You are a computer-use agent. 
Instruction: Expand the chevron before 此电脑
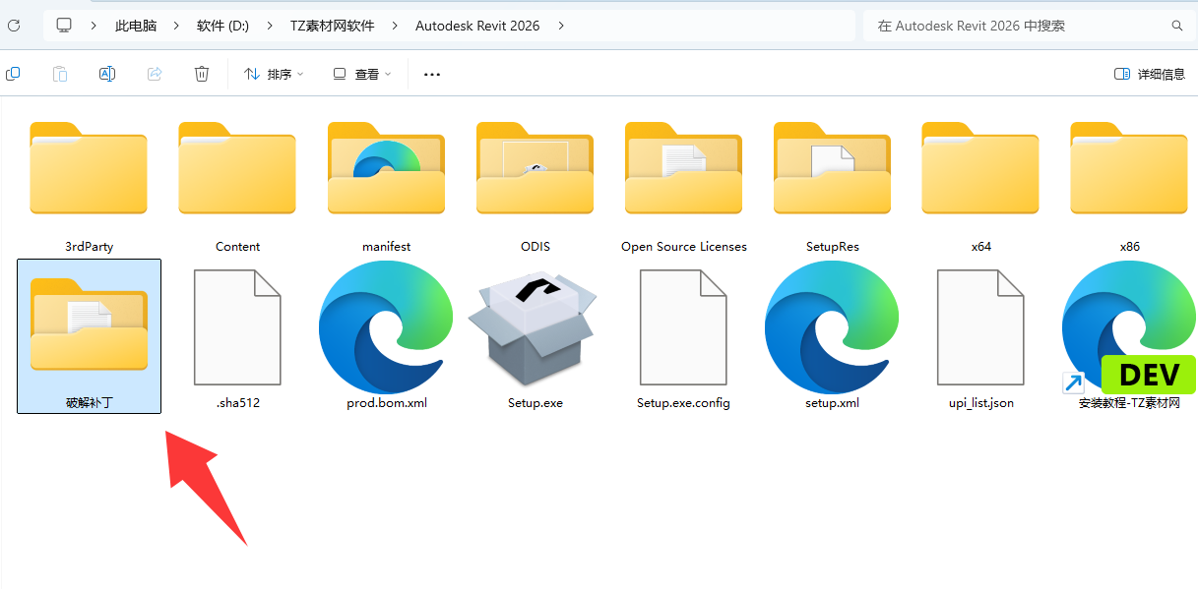coord(95,26)
